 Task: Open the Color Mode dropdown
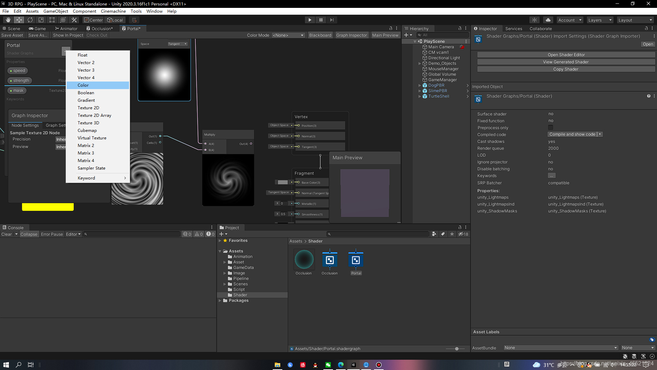pyautogui.click(x=288, y=35)
